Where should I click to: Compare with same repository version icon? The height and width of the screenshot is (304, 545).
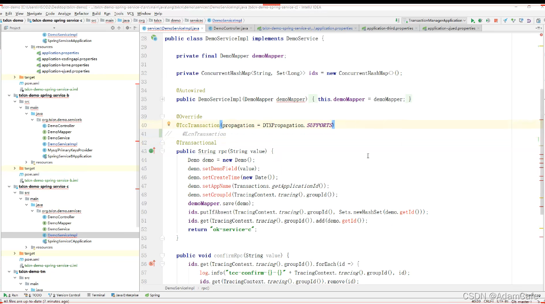[521, 21]
